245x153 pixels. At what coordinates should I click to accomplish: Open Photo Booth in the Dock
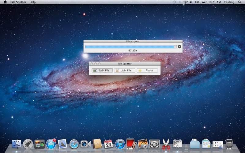pyautogui.click(x=131, y=144)
